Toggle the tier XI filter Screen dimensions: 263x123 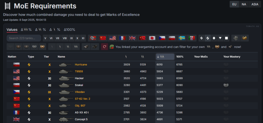click(x=83, y=38)
